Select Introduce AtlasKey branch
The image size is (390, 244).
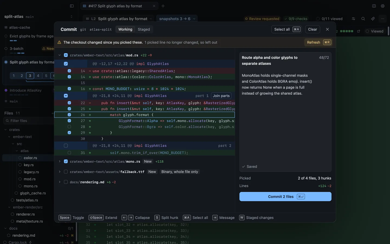[25, 90]
